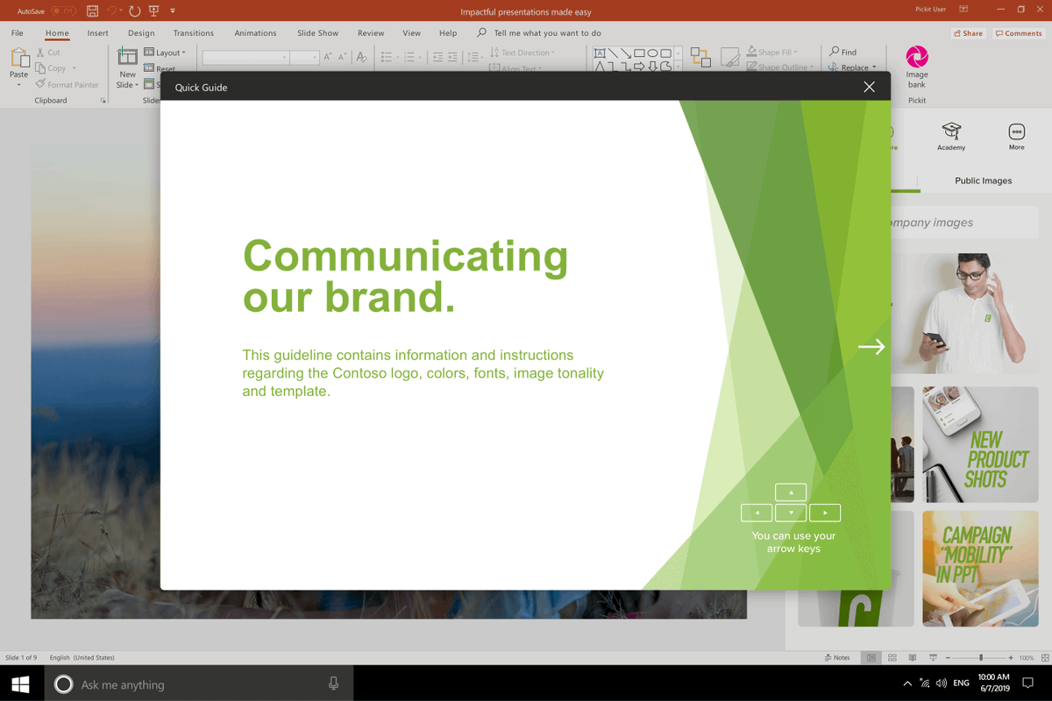
Task: Switch to the Transitions tab
Action: click(x=194, y=33)
